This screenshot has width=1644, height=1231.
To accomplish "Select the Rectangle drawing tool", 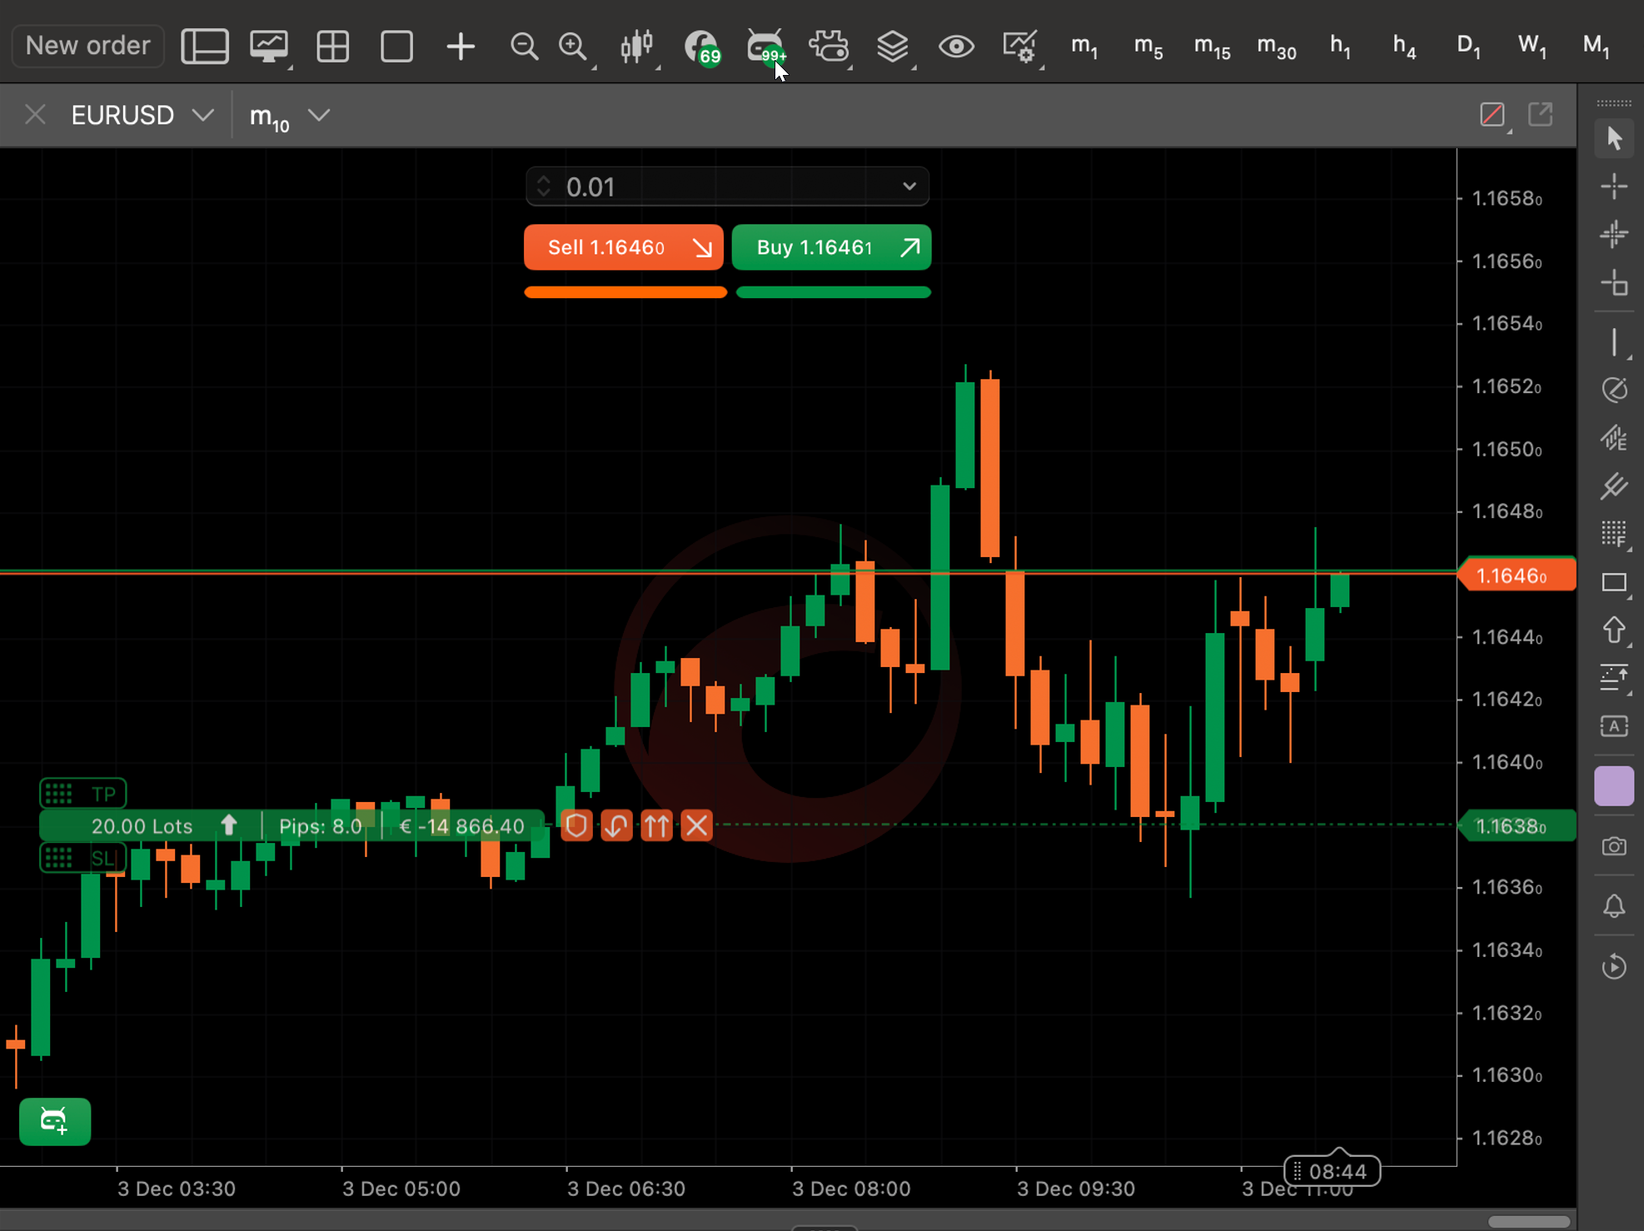I will 1614,583.
